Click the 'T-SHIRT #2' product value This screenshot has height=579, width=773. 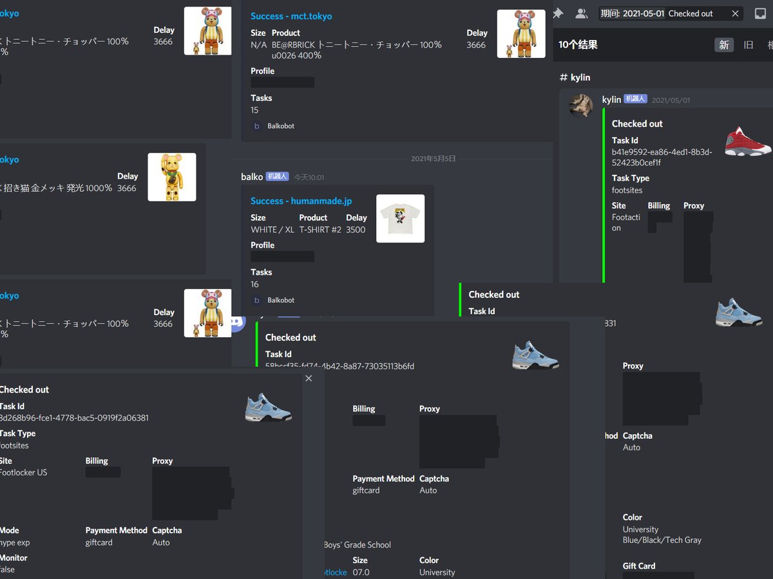tap(320, 230)
